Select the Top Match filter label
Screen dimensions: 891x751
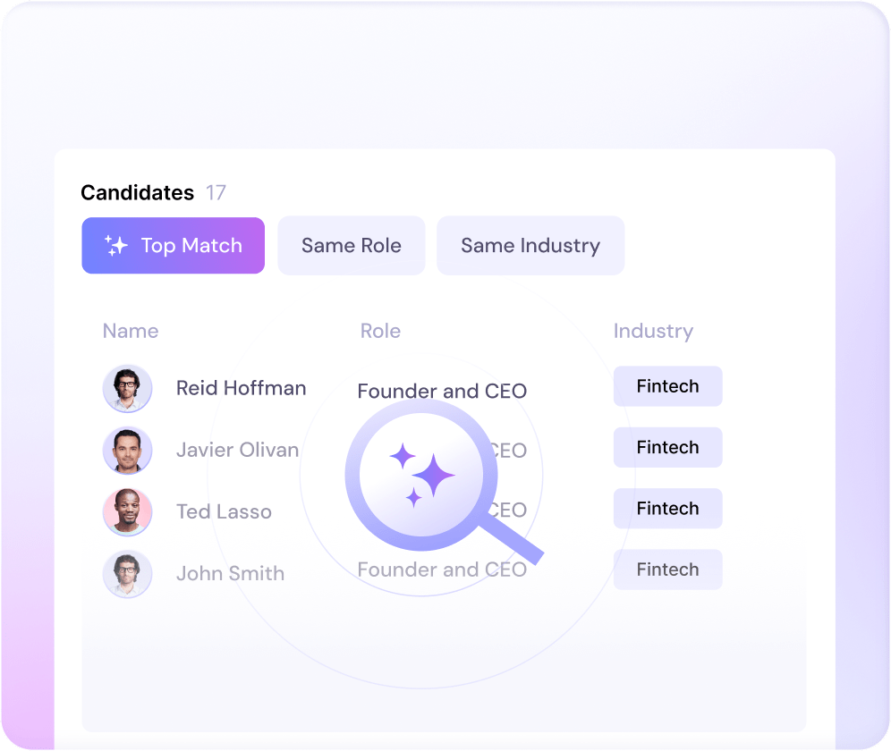click(x=191, y=246)
